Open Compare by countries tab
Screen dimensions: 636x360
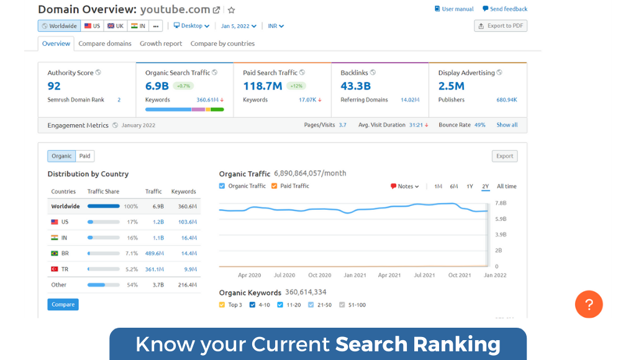(x=223, y=43)
